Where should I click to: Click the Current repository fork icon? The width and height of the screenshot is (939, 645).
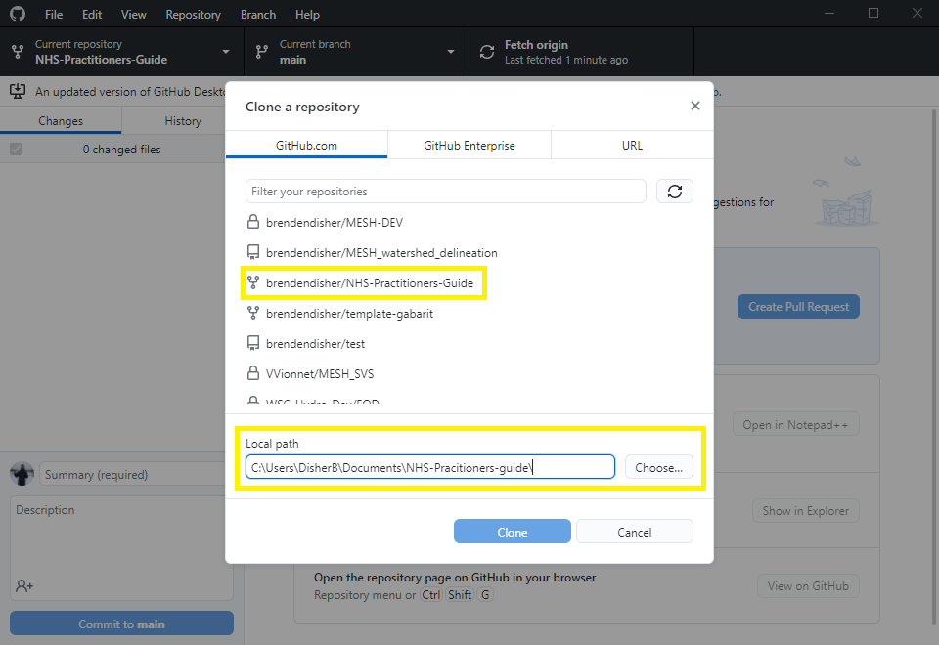(x=18, y=52)
